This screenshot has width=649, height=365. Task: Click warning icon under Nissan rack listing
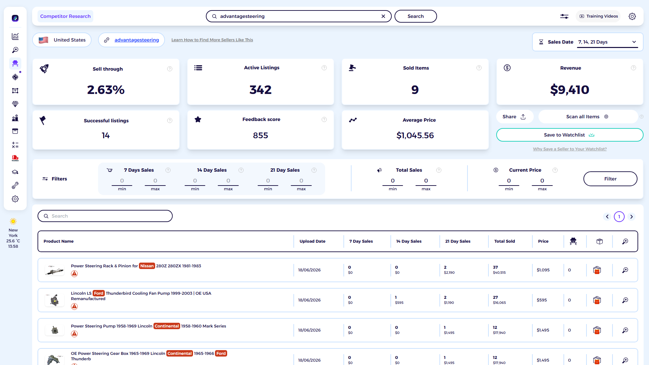point(74,274)
